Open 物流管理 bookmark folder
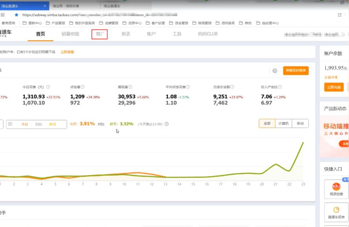 coord(202,23)
